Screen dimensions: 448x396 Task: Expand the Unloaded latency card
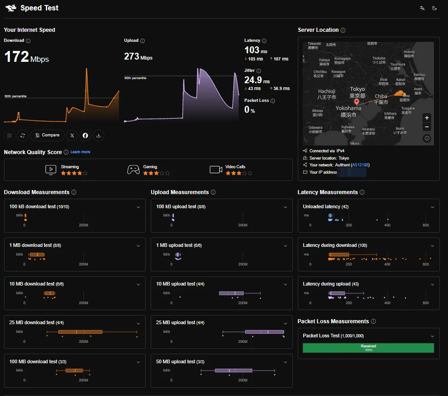coord(432,207)
